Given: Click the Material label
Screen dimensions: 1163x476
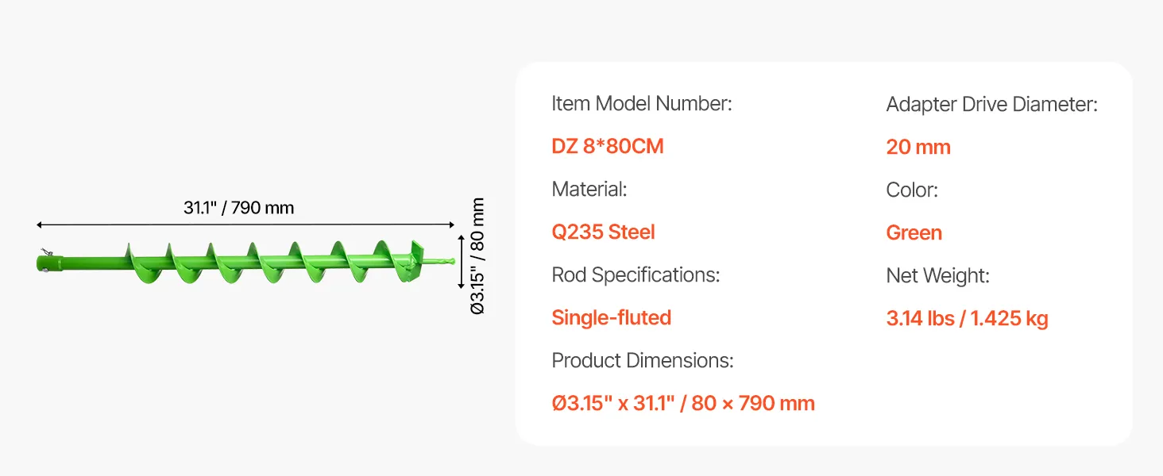Looking at the screenshot, I should pos(590,190).
